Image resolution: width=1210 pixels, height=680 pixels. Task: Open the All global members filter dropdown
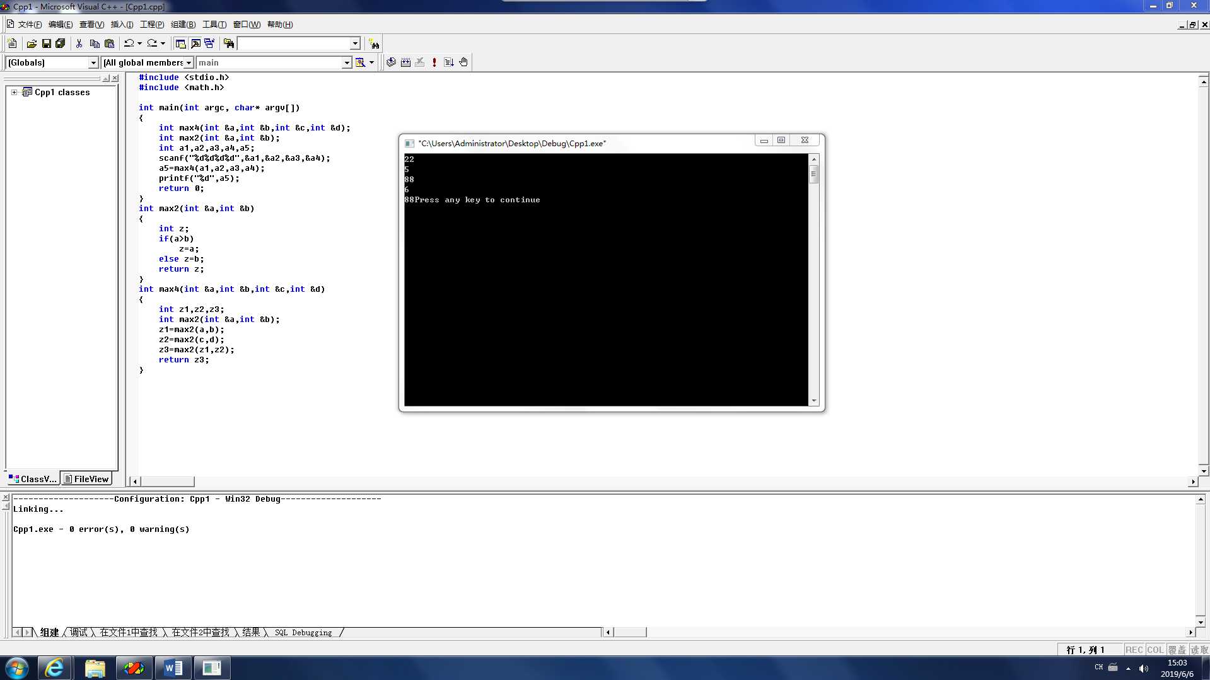[188, 62]
